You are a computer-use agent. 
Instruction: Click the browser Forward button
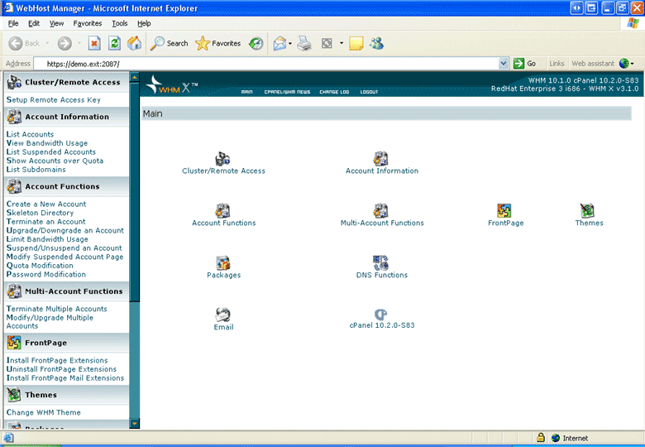click(64, 43)
